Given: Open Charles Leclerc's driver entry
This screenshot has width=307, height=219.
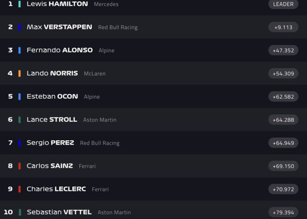Looking at the screenshot, I should [56, 189].
